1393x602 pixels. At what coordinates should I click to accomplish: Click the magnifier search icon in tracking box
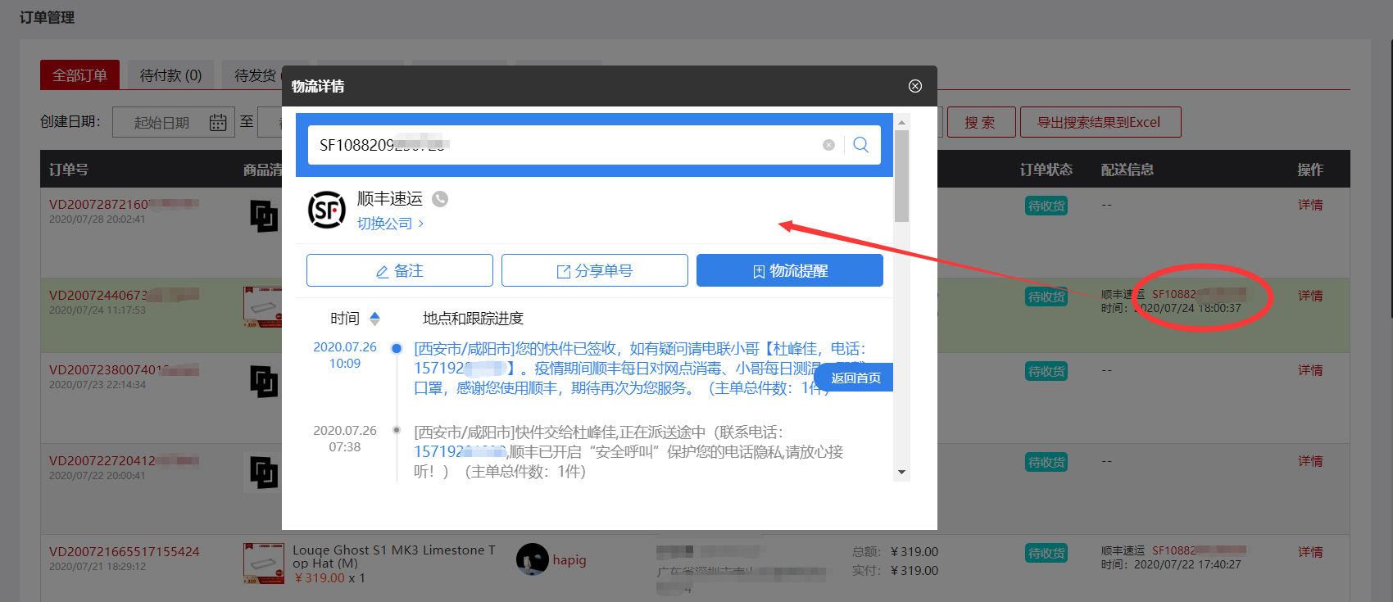tap(860, 145)
